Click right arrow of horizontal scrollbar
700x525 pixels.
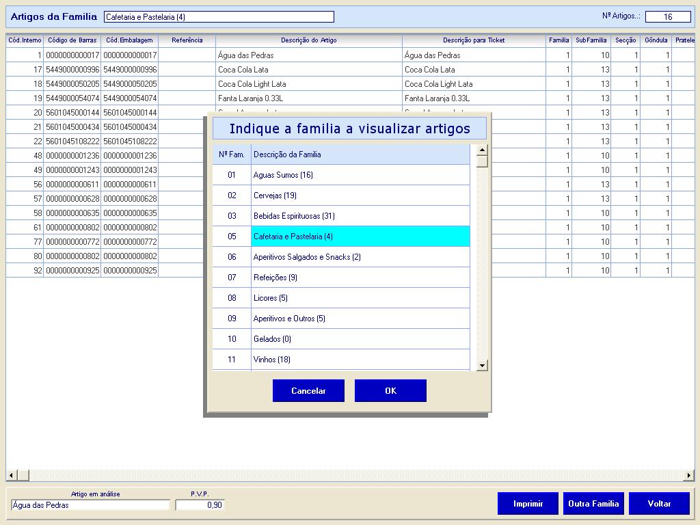click(x=688, y=475)
